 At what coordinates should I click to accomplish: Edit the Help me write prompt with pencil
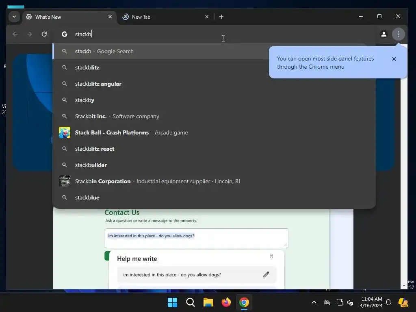click(x=266, y=275)
